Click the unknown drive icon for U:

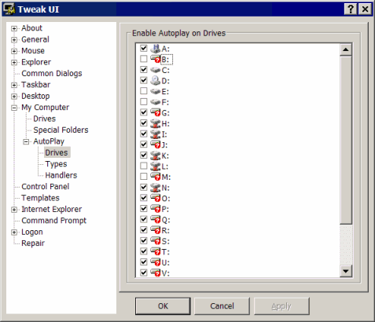[156, 262]
